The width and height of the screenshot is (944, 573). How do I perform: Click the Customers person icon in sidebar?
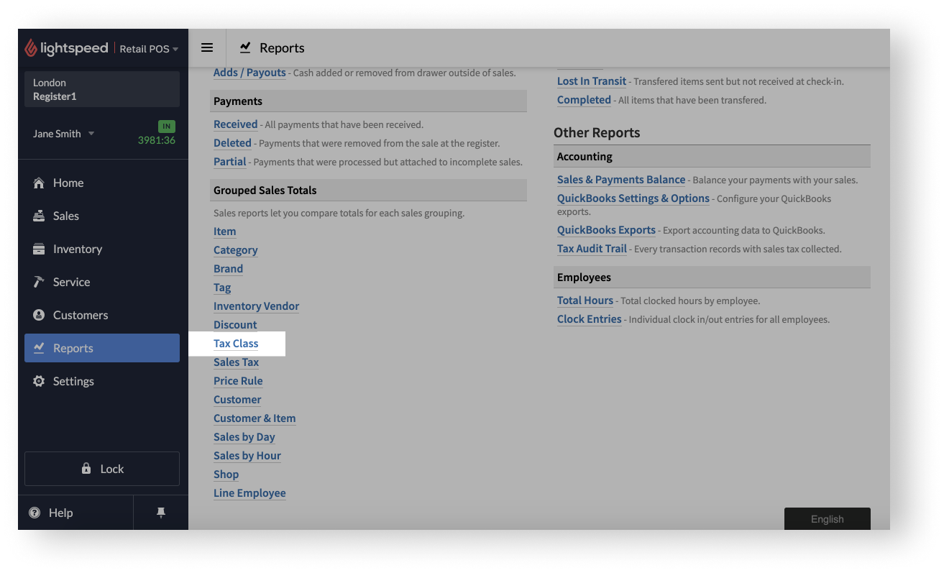click(x=39, y=315)
